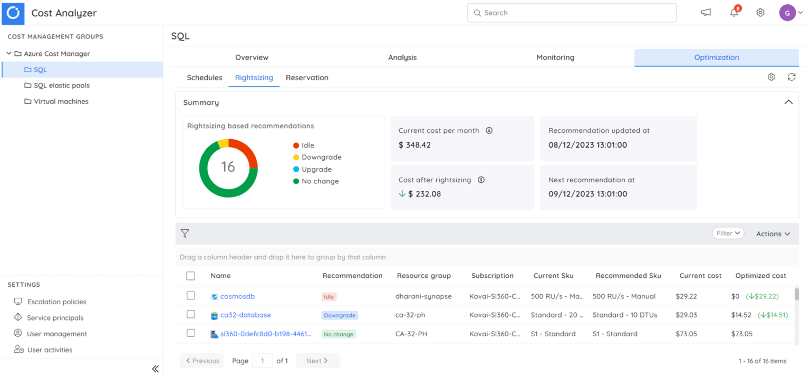The width and height of the screenshot is (810, 378).
Task: Open the Actions dropdown
Action: click(772, 234)
